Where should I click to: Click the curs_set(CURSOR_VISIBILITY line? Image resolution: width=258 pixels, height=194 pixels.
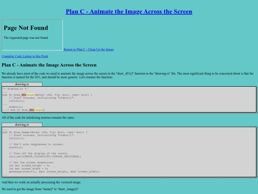[x=45, y=156]
